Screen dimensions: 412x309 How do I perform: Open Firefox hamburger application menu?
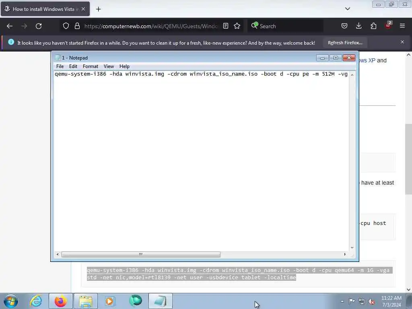point(402,26)
